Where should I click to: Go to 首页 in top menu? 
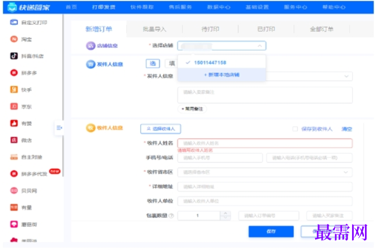click(71, 7)
